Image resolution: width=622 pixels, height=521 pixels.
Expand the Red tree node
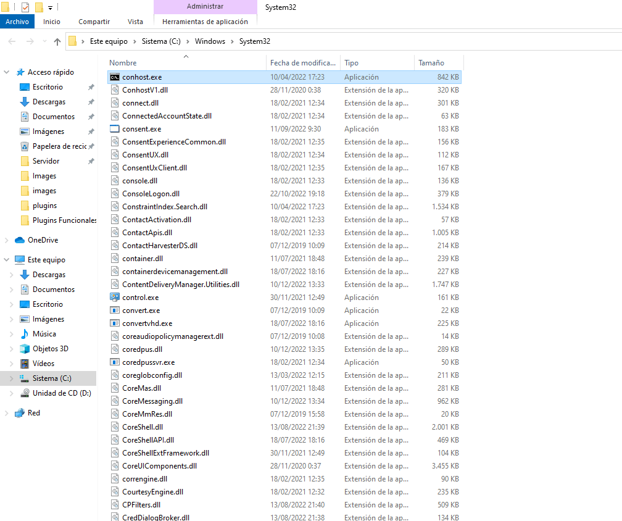tap(6, 413)
